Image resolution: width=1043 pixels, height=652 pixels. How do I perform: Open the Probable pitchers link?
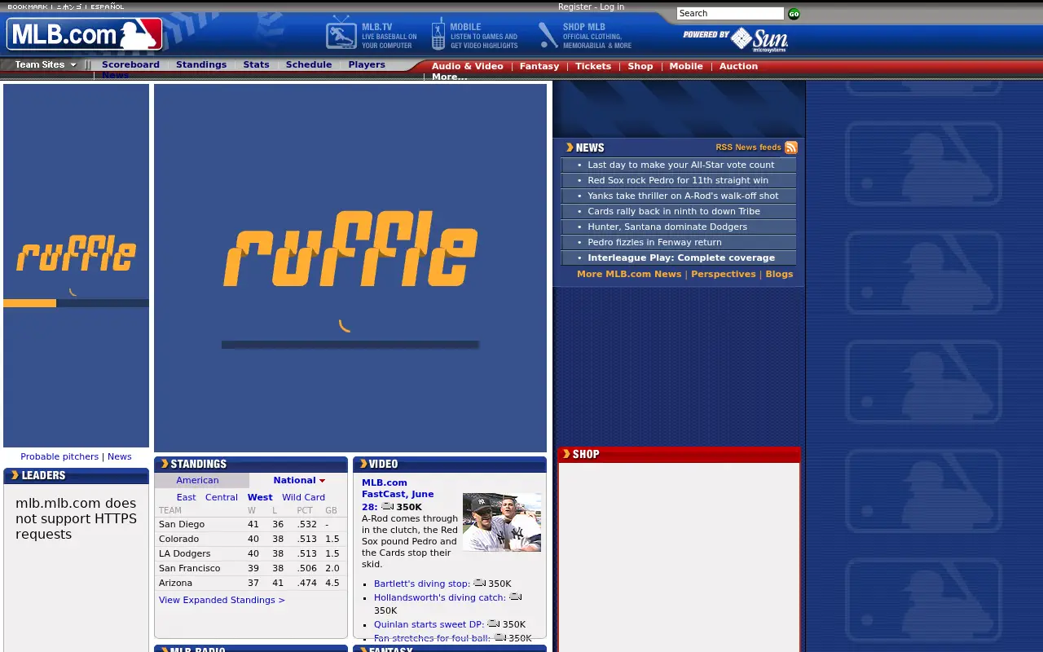coord(59,456)
